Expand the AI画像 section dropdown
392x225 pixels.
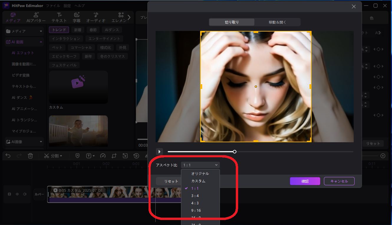(x=41, y=142)
